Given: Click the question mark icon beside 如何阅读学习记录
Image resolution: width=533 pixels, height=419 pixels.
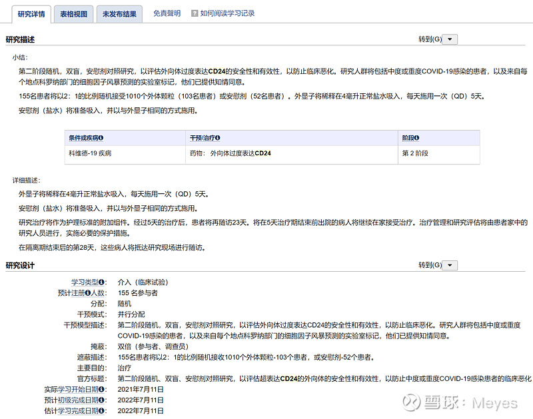Looking at the screenshot, I should point(195,13).
